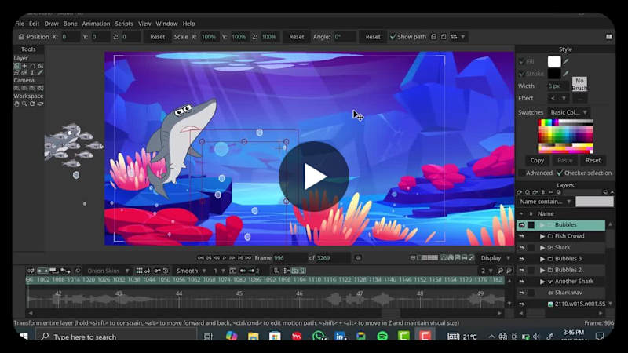Open the Swatches Basic Colors dropdown
Screen dimensions: 628x353
(568, 112)
